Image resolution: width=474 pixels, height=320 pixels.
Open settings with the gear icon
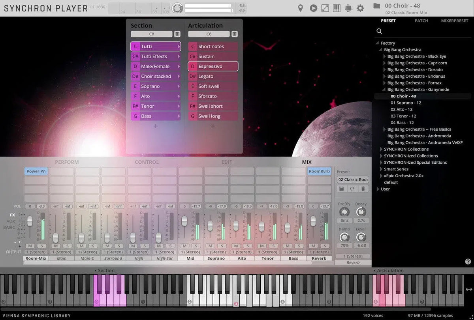[360, 8]
